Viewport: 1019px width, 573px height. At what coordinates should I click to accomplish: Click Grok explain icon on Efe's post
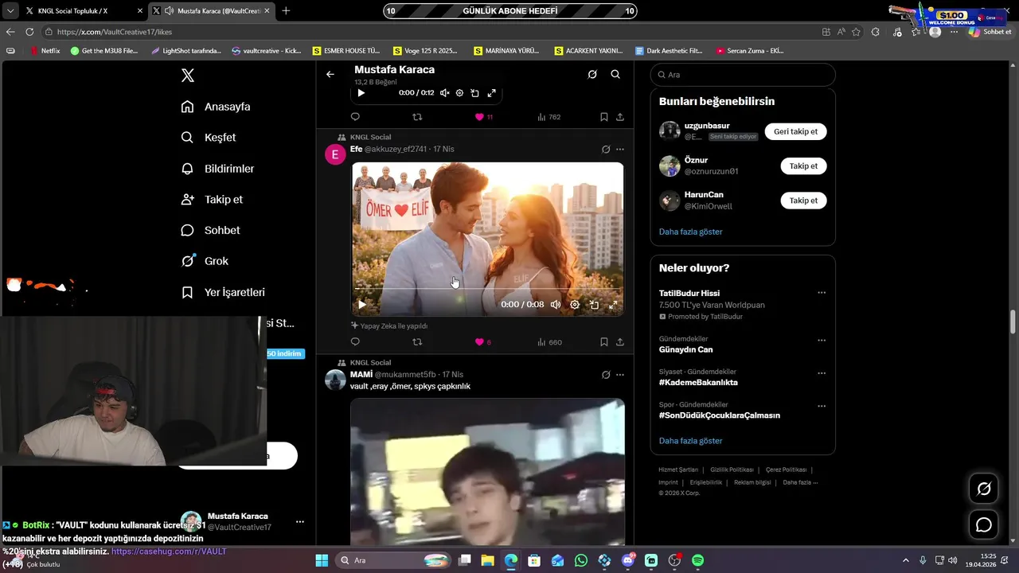[x=606, y=149]
